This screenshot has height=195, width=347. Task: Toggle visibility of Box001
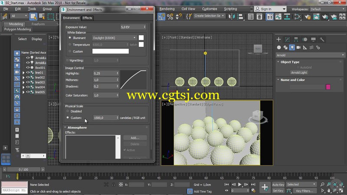(28, 68)
